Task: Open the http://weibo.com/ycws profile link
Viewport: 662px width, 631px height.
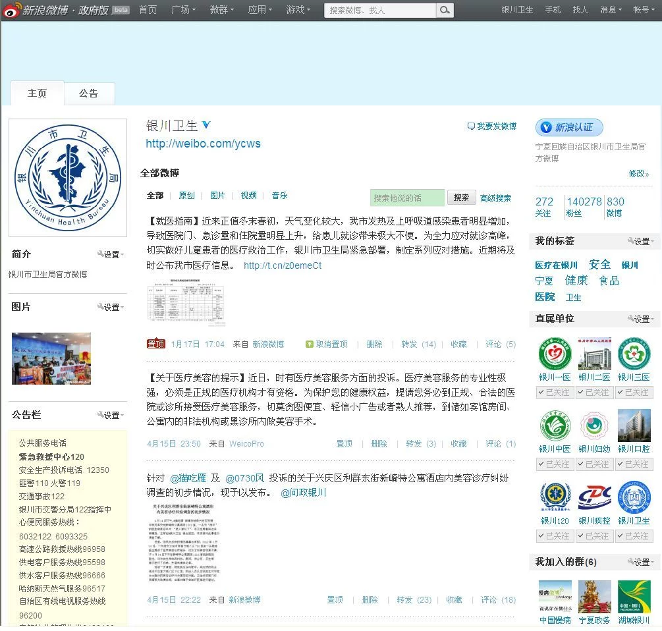Action: 203,144
